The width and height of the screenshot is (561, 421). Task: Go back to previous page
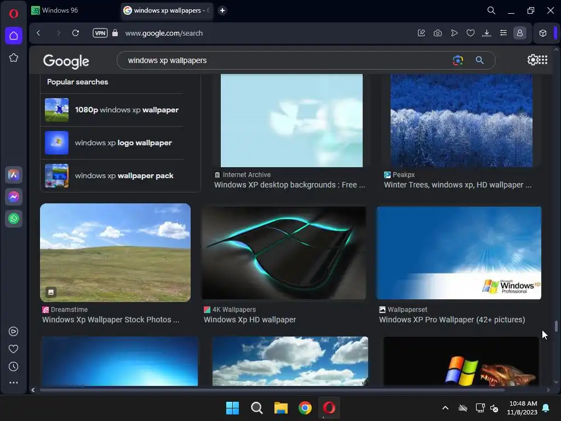click(39, 33)
